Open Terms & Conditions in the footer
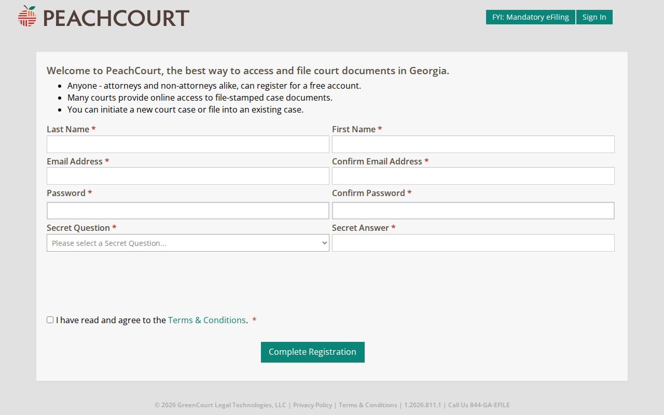 coord(368,405)
